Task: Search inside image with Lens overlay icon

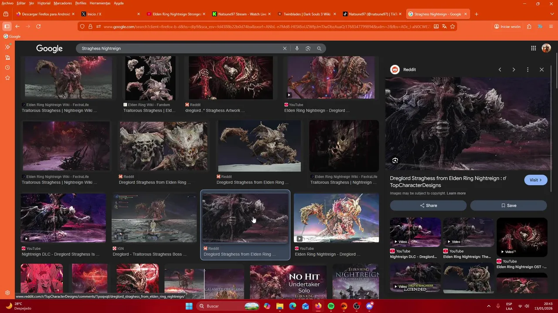Action: coord(395,160)
